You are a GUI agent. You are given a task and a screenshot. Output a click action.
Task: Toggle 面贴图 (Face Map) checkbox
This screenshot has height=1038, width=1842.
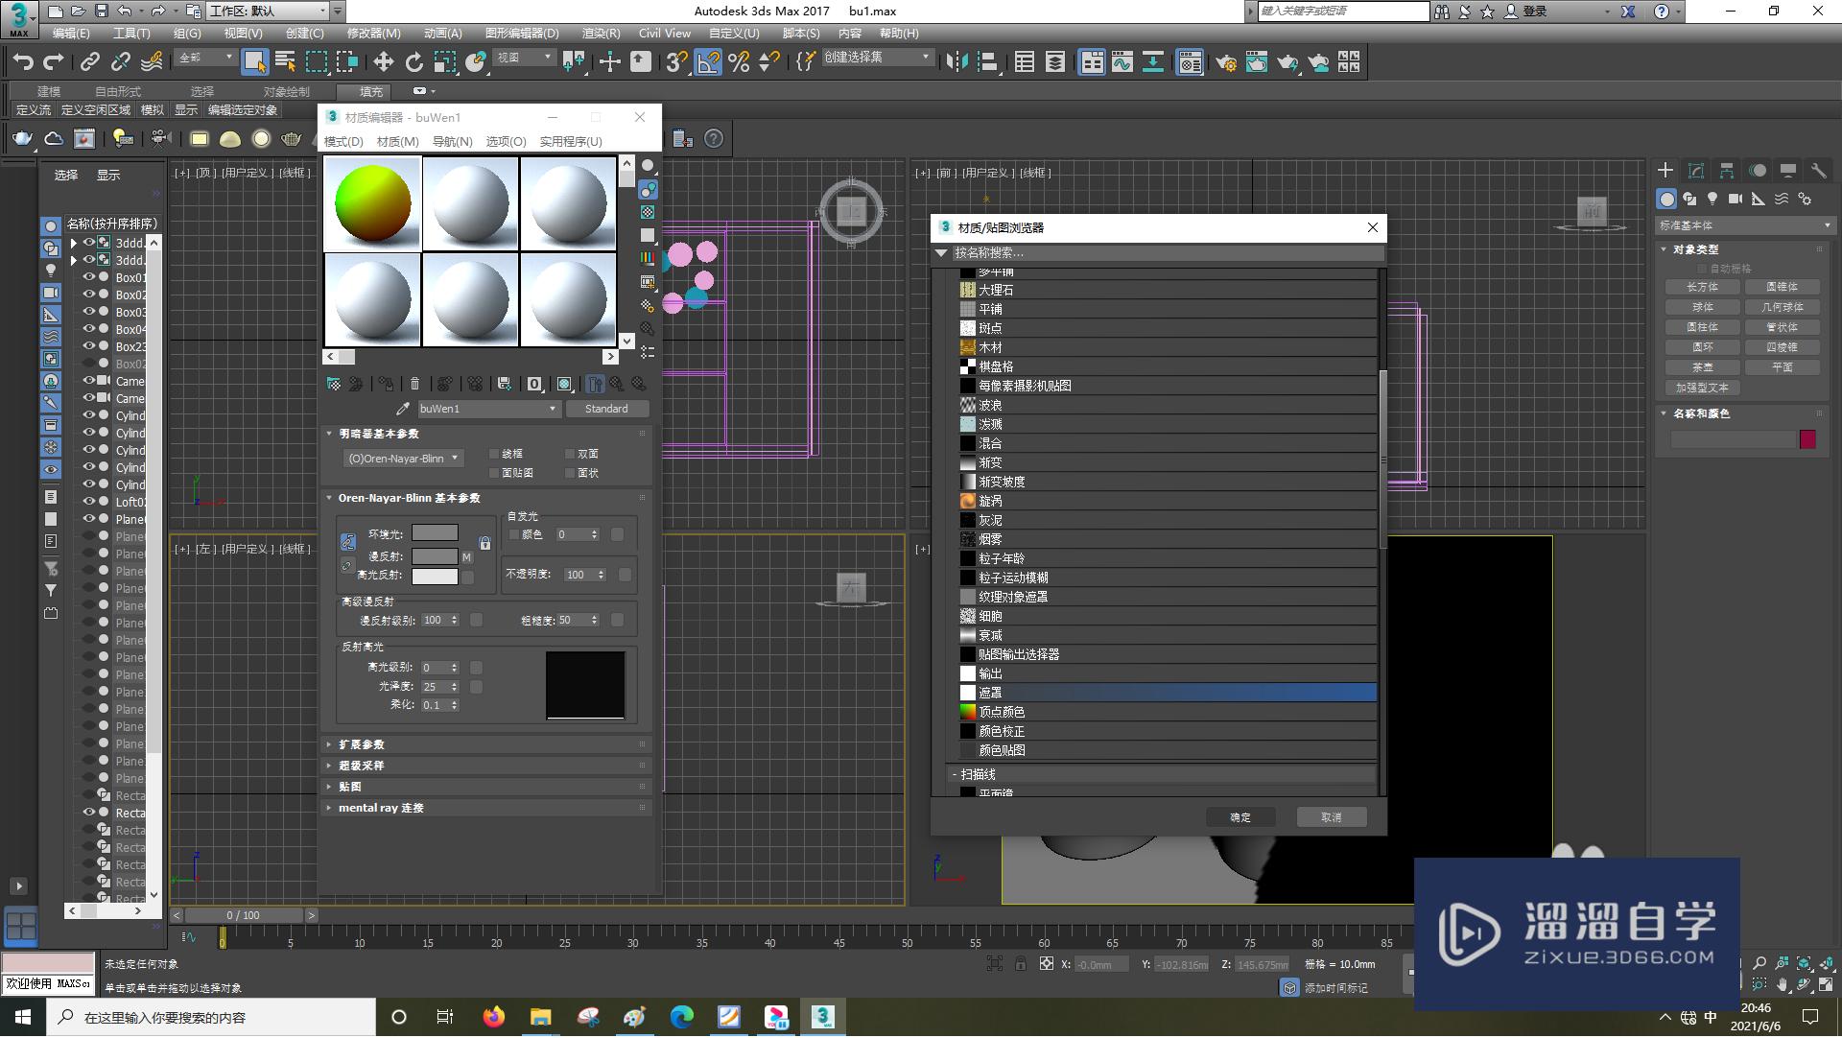click(x=493, y=473)
